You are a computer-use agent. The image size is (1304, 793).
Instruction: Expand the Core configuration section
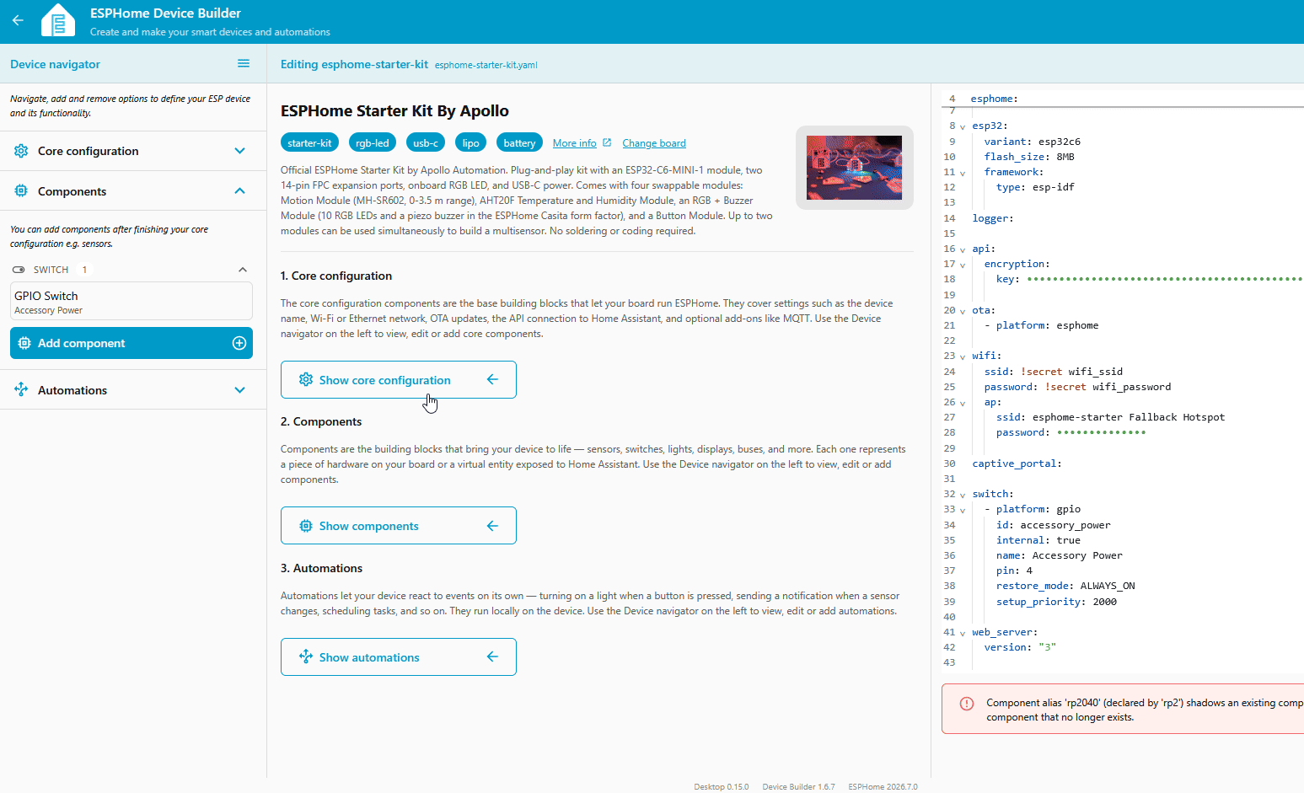coord(239,151)
